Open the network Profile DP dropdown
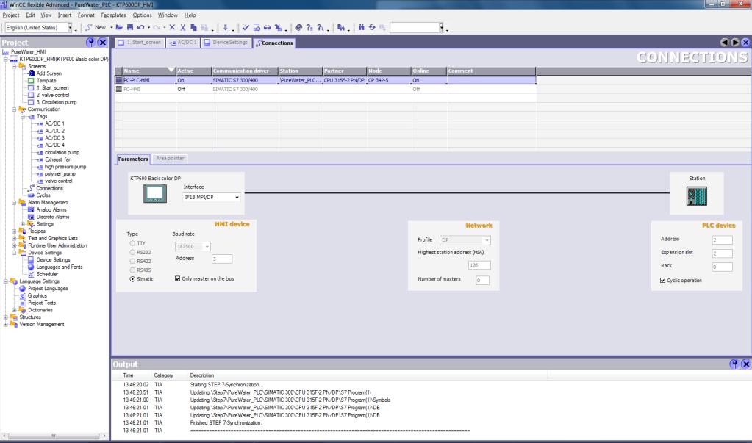752x443 pixels. (487, 240)
